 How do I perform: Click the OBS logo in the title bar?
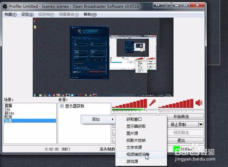click(x=5, y=6)
